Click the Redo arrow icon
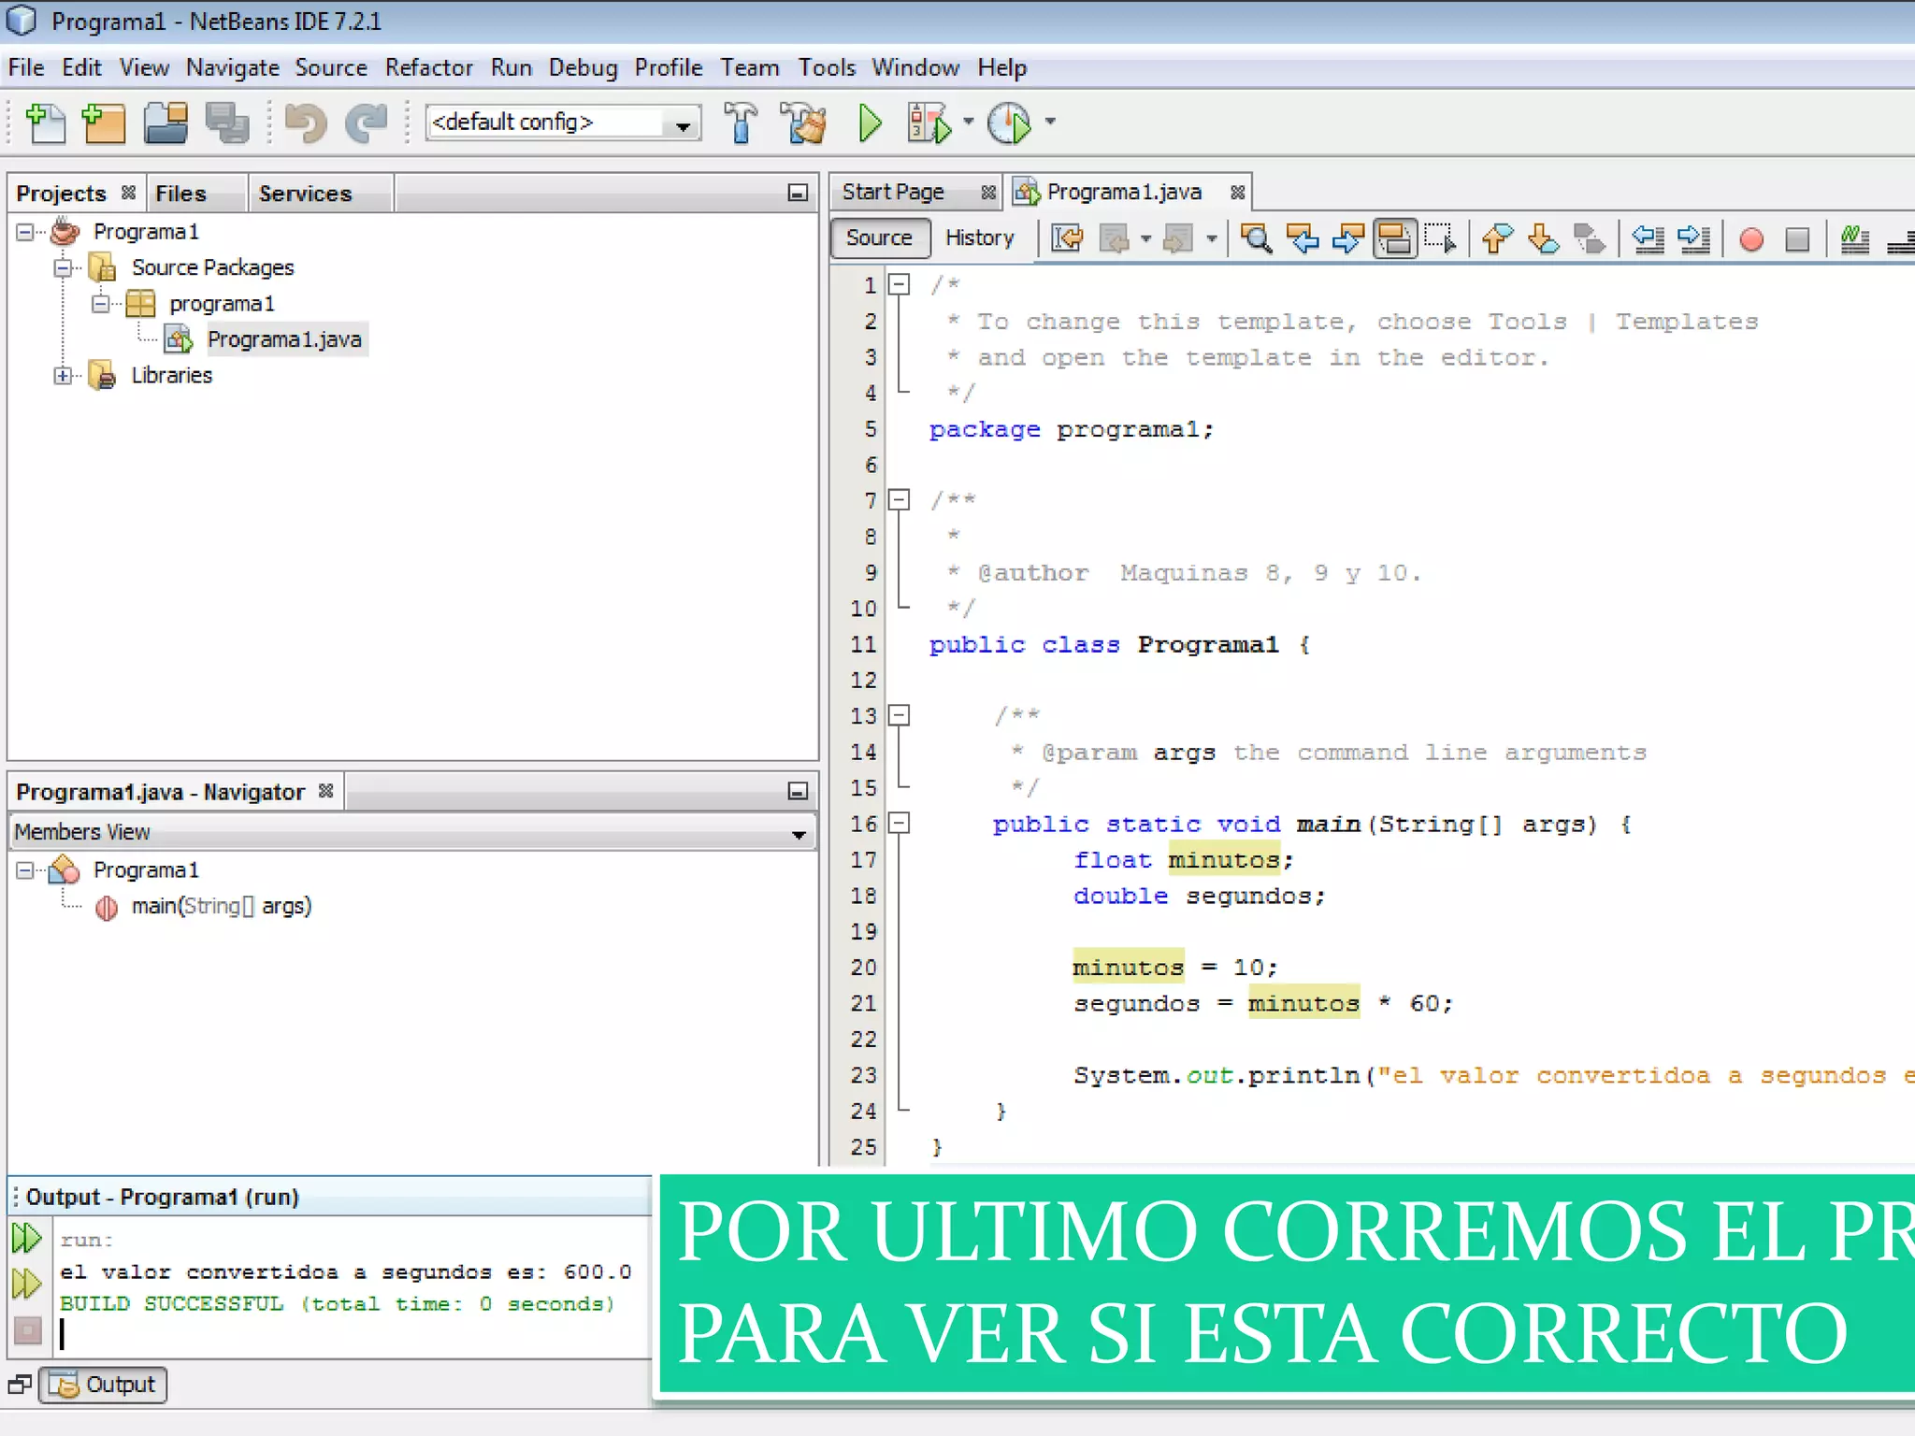Image resolution: width=1915 pixels, height=1436 pixels. coord(367,122)
